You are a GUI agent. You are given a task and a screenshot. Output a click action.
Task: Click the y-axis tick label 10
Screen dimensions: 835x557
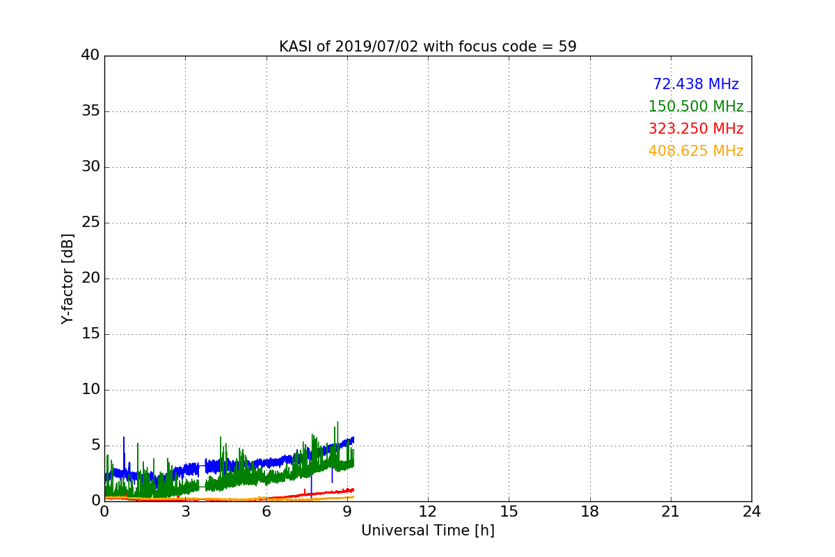click(x=90, y=390)
